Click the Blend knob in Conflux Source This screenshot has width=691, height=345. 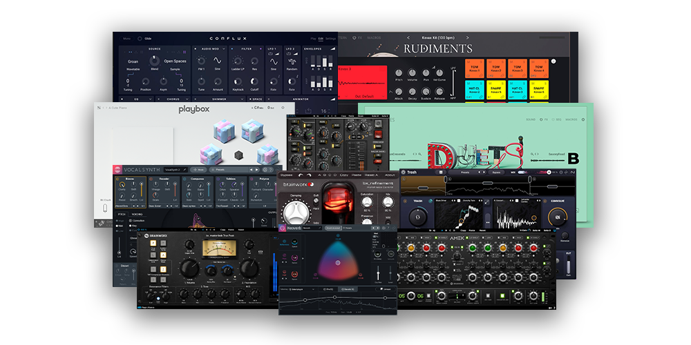click(x=154, y=61)
